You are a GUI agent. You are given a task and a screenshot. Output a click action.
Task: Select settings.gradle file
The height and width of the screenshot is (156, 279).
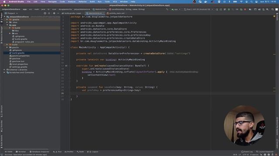(x=18, y=67)
